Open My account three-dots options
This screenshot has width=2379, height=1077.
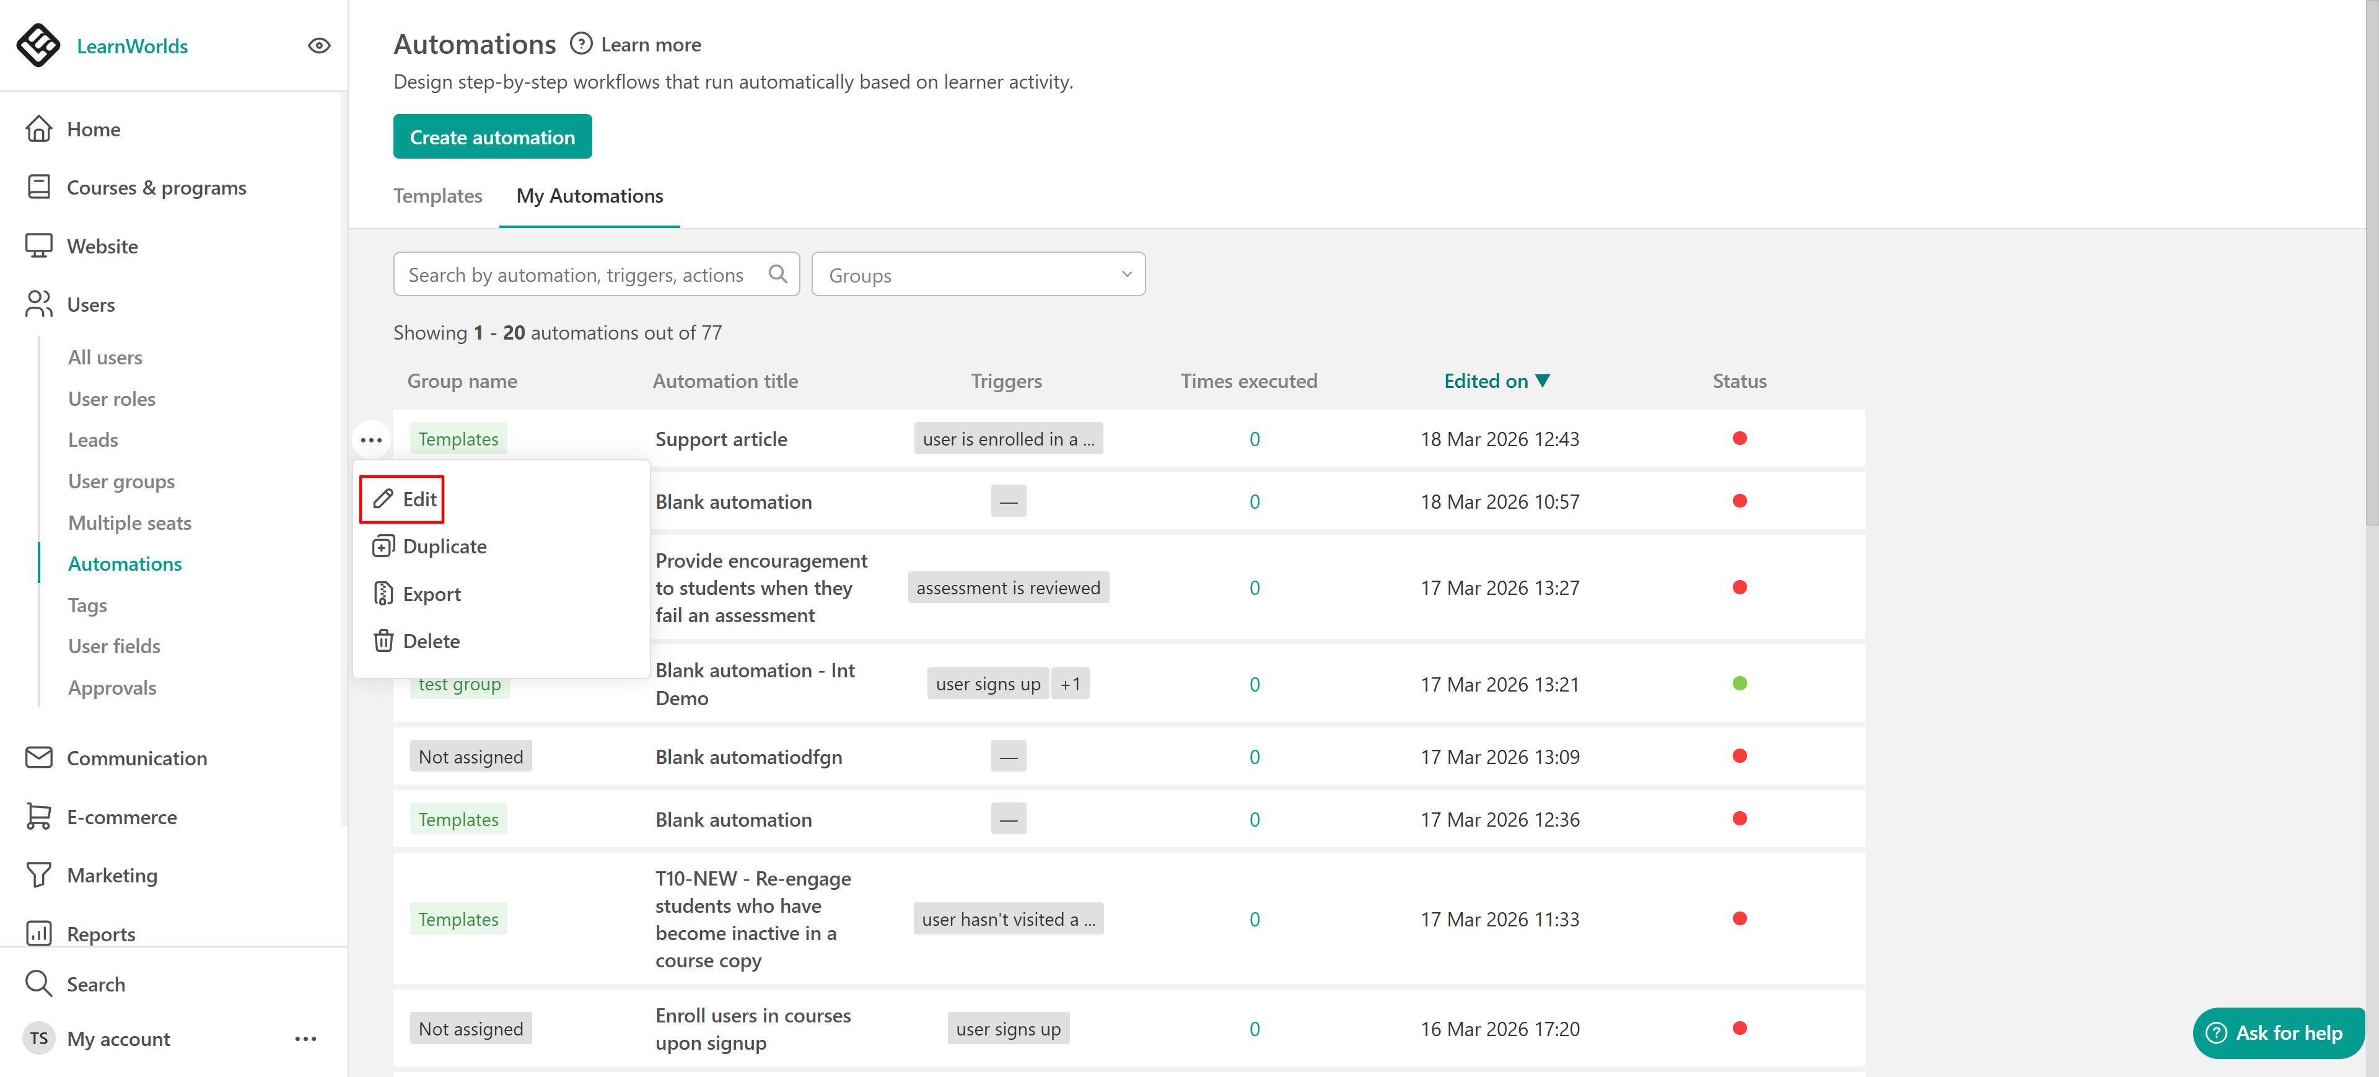coord(305,1038)
